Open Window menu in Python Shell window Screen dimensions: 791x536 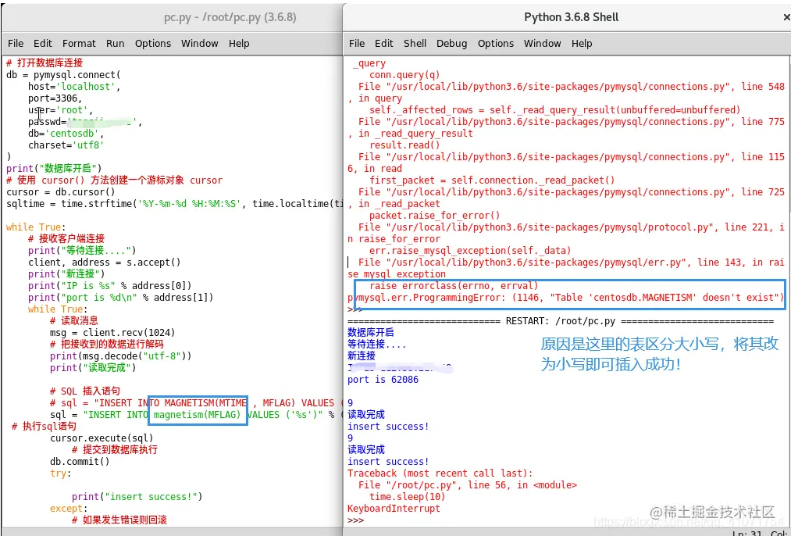[542, 44]
